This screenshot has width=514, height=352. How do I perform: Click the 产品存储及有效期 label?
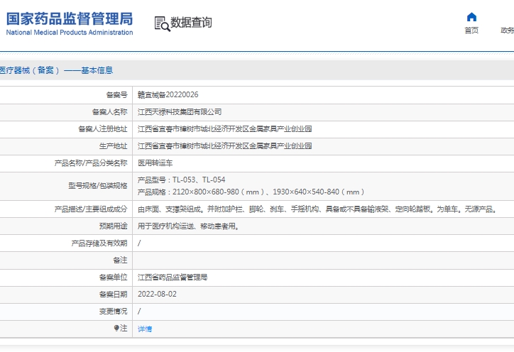(x=99, y=243)
